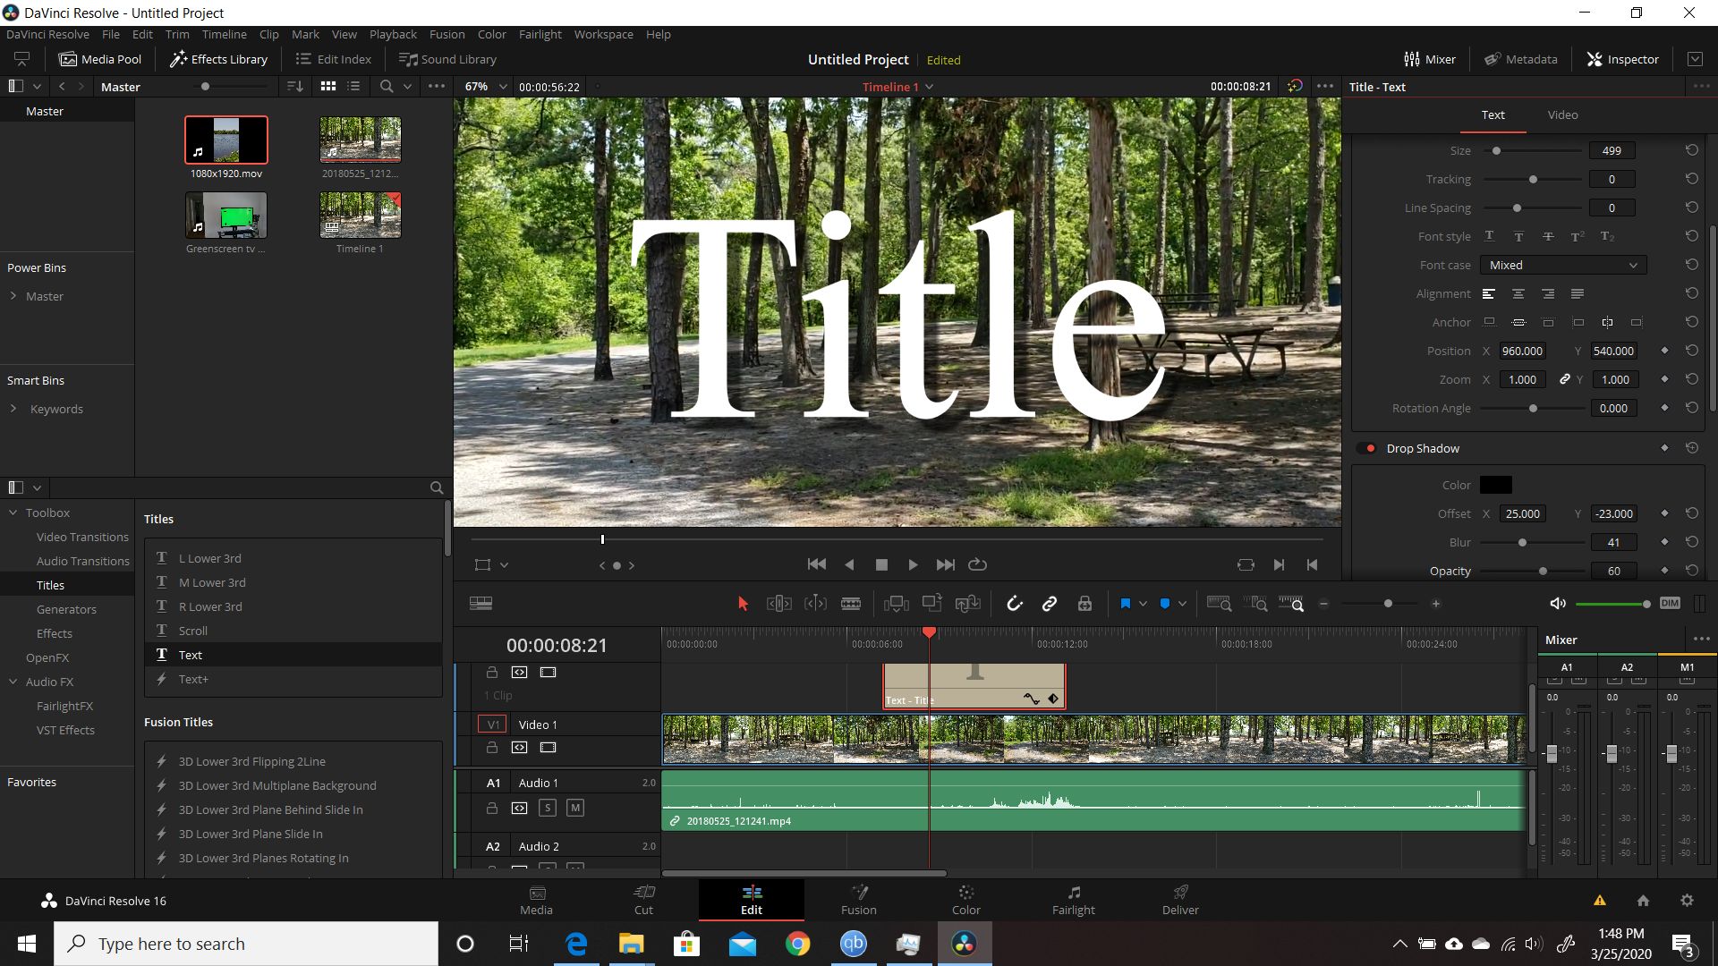
Task: Toggle the Inspector panel
Action: (1622, 59)
